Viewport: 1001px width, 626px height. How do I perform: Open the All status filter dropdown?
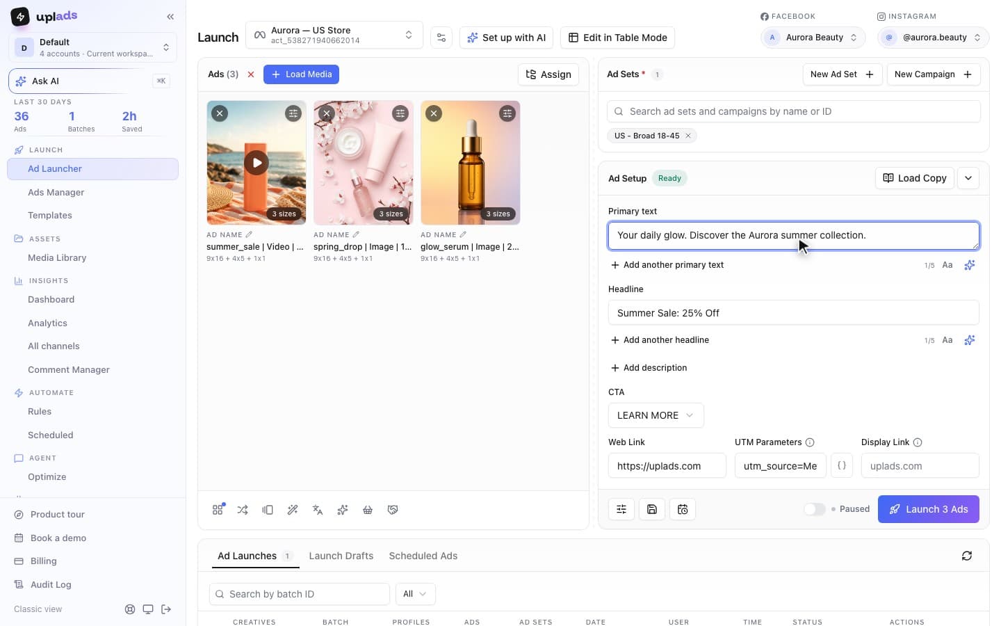pos(415,594)
